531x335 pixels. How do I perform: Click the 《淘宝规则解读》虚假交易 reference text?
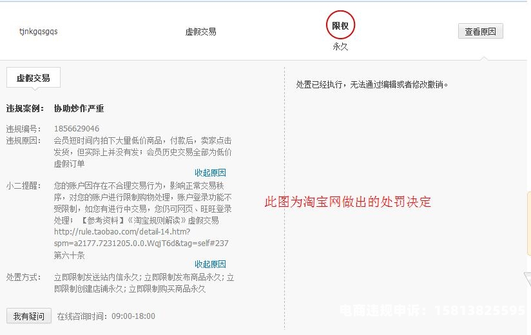point(173,220)
